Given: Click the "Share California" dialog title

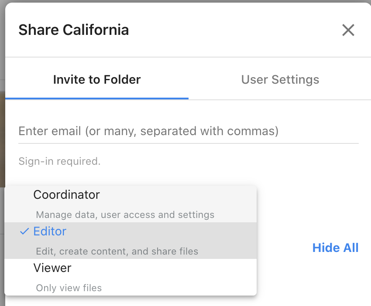Looking at the screenshot, I should 73,30.
